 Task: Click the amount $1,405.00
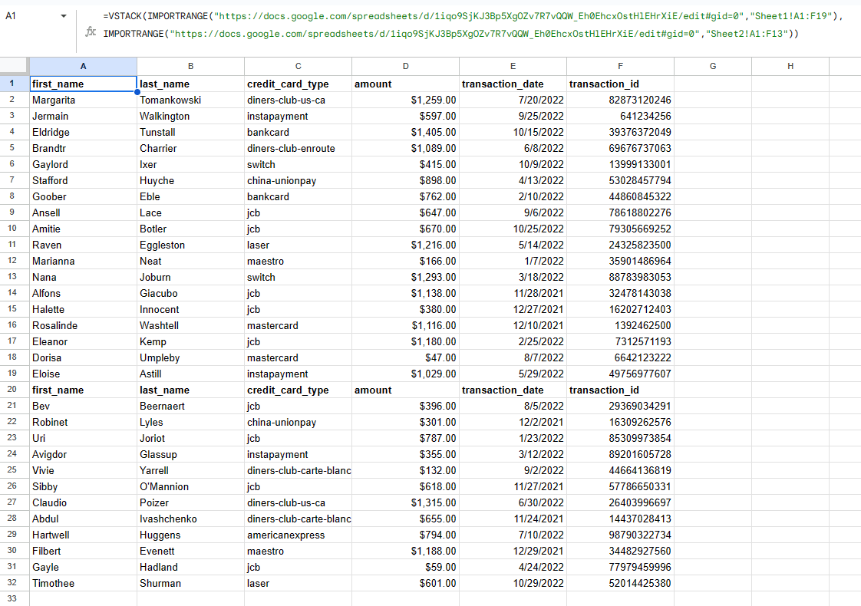[405, 132]
